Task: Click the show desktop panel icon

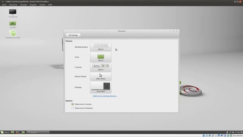Action: tap(13, 132)
